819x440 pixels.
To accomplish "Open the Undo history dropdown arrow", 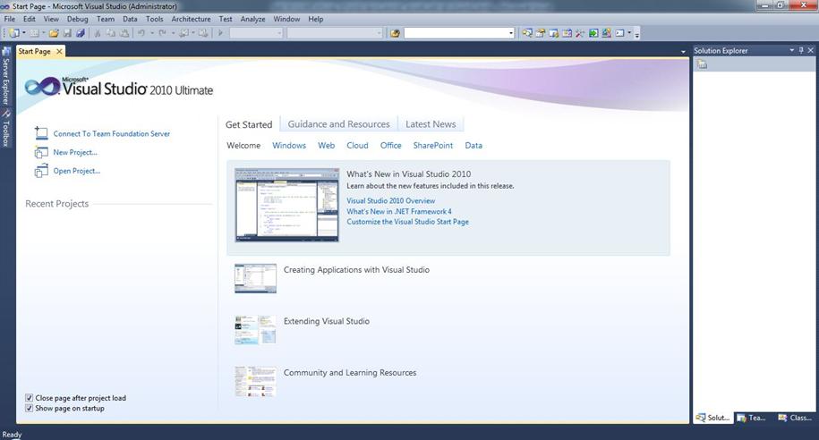I will coord(152,33).
